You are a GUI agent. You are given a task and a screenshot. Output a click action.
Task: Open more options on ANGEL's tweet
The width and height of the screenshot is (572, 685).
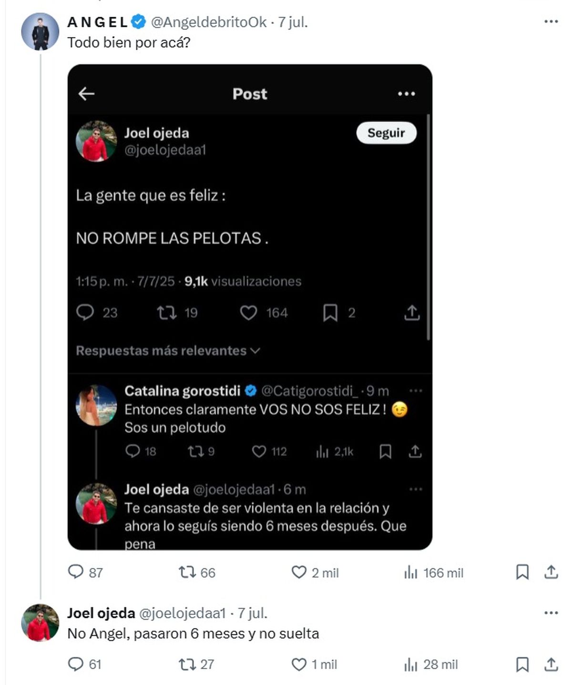pyautogui.click(x=551, y=21)
